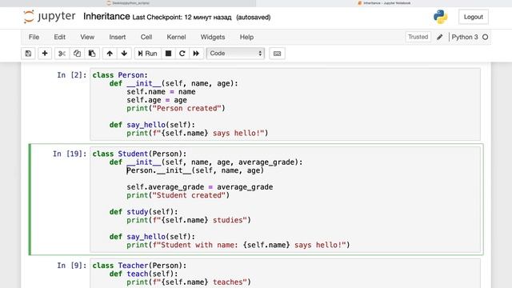This screenshot has width=512, height=288.
Task: Move selected cell down arrow
Action: coord(124,54)
